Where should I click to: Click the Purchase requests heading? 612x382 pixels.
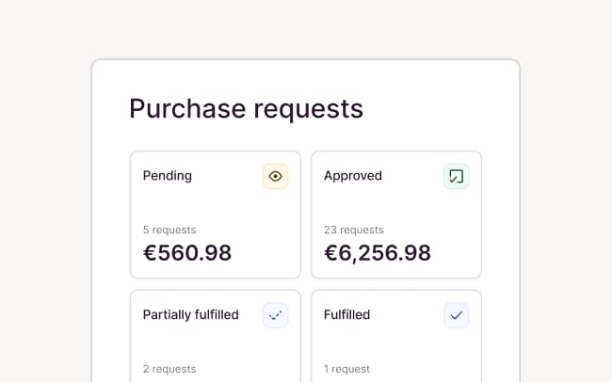point(246,108)
